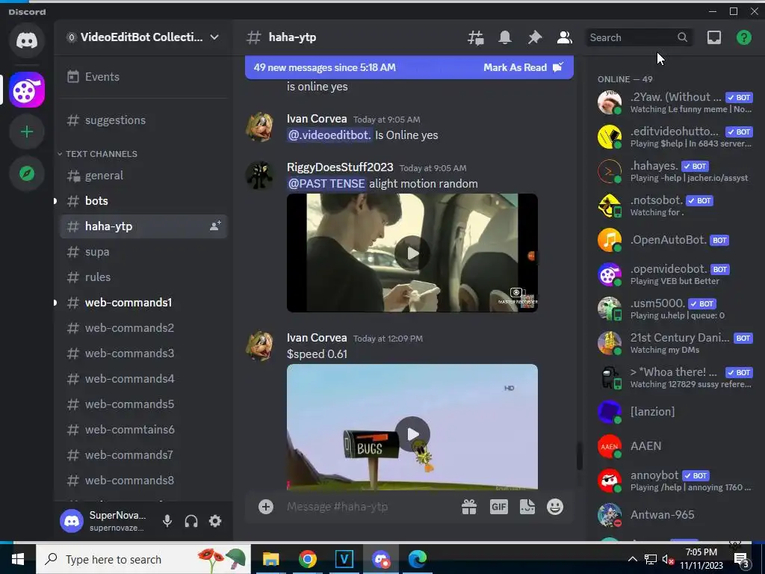This screenshot has width=765, height=574.
Task: Play the alight motion random video
Action: coord(412,253)
